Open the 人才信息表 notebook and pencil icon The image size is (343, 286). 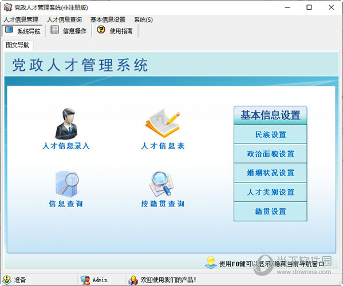[162, 124]
